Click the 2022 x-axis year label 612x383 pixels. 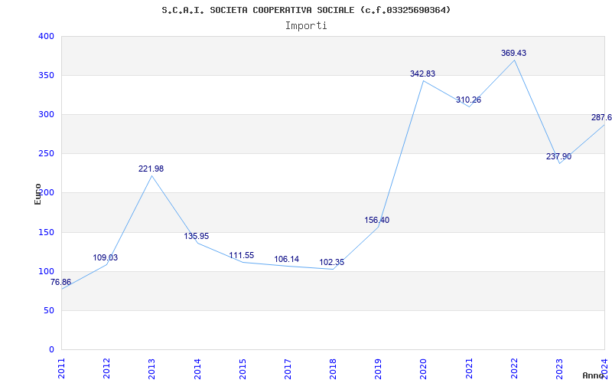click(514, 368)
